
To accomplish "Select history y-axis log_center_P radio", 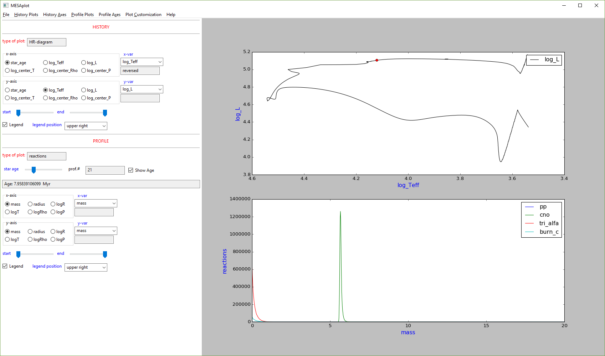I will click(83, 98).
